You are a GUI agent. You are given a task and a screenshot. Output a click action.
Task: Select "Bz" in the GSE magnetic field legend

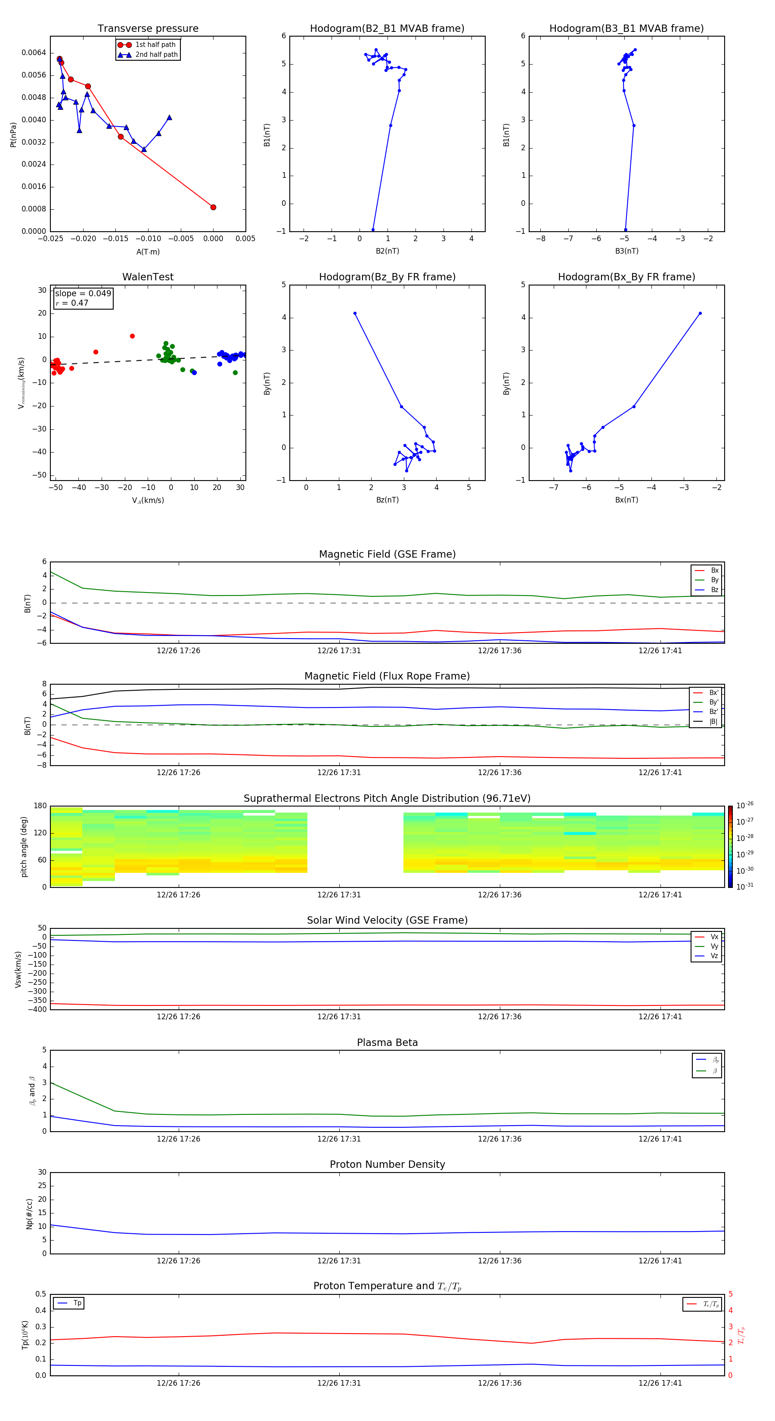(707, 589)
